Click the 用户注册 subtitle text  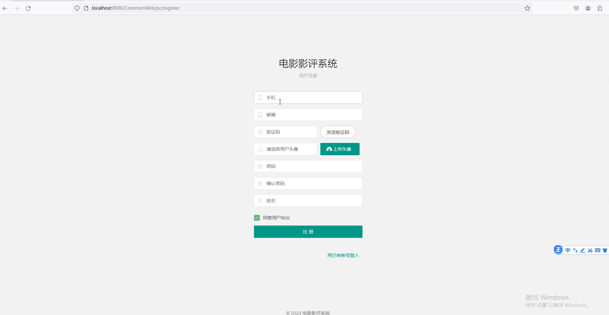[308, 76]
